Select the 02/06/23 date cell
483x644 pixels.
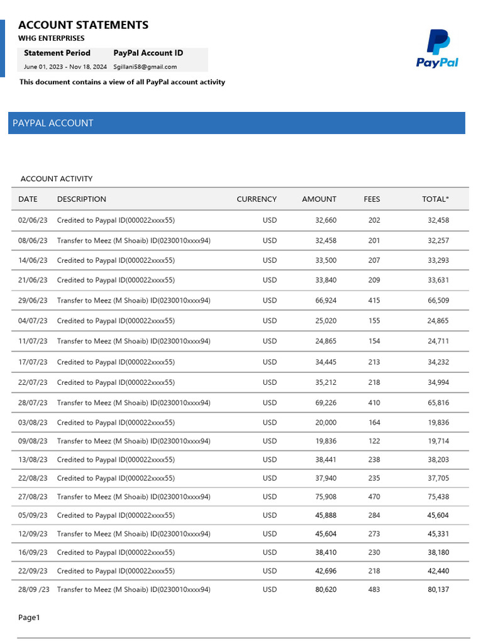[33, 221]
